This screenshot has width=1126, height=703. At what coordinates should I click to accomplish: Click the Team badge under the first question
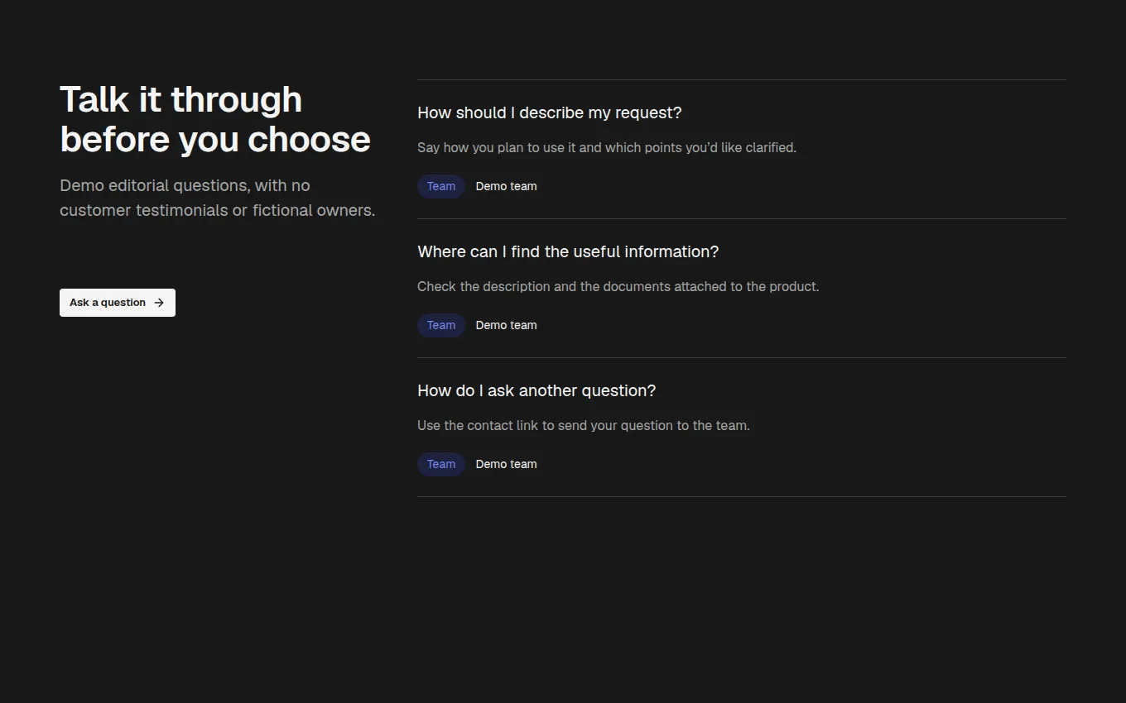441,186
